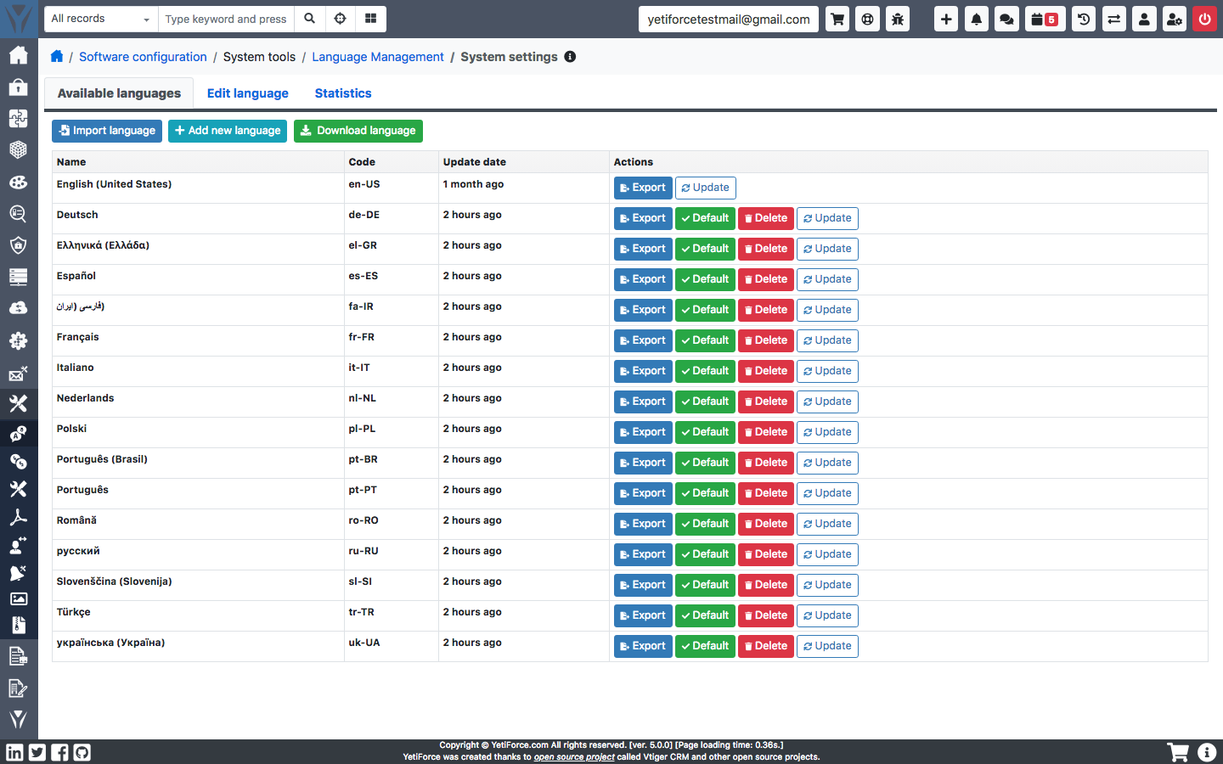Click the home icon in breadcrumb
Screen dimensions: 1223x764
pyautogui.click(x=57, y=56)
